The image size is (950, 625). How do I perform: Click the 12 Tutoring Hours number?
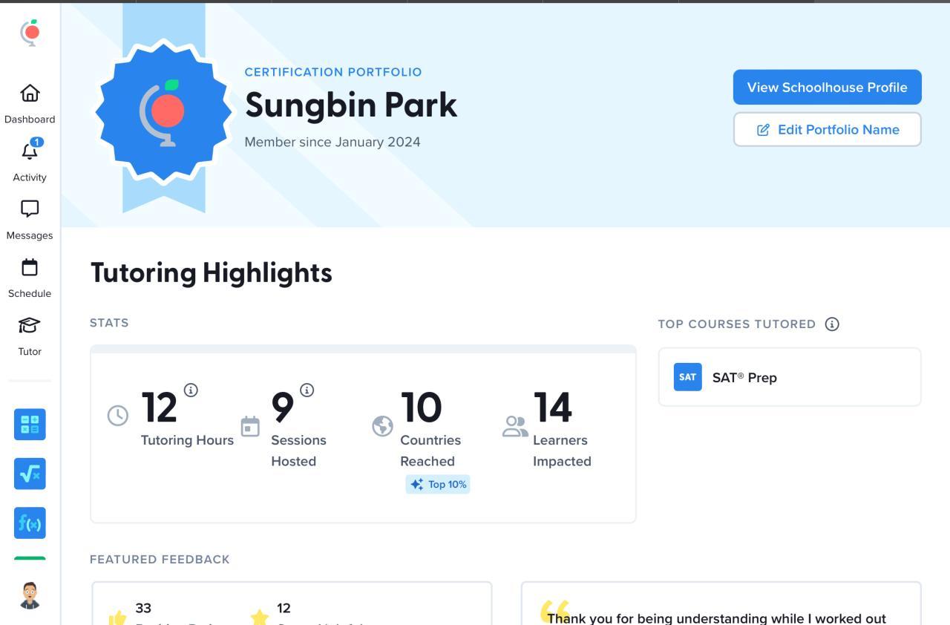click(x=160, y=408)
